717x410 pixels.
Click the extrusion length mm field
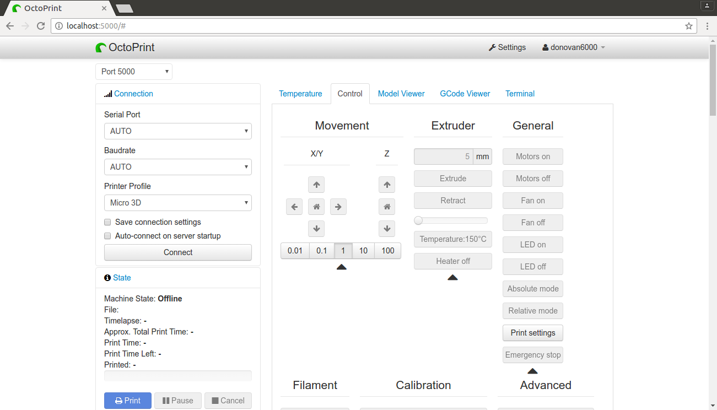coord(444,157)
